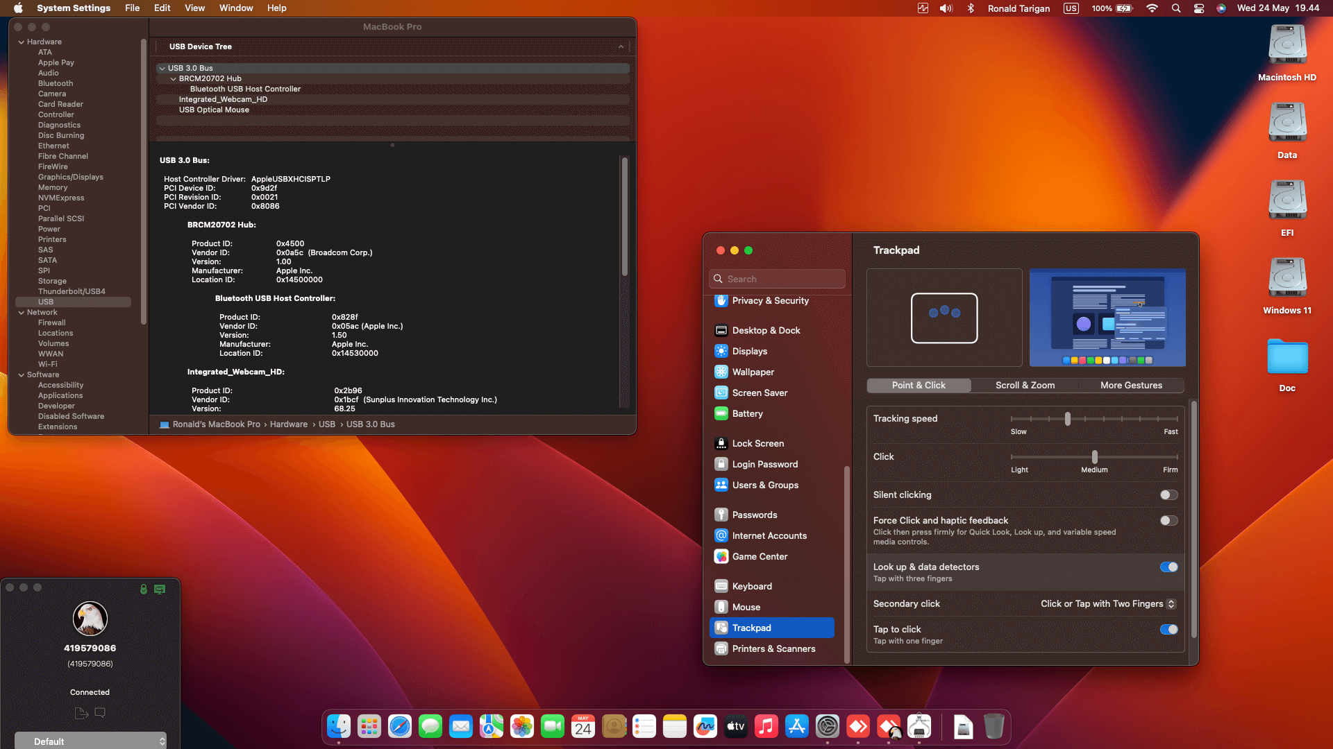The height and width of the screenshot is (749, 1333).
Task: Open the Secondary click popup menu
Action: click(1108, 603)
